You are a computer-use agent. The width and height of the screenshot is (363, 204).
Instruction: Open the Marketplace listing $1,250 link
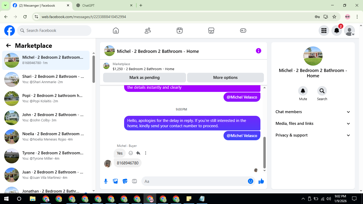pos(143,69)
